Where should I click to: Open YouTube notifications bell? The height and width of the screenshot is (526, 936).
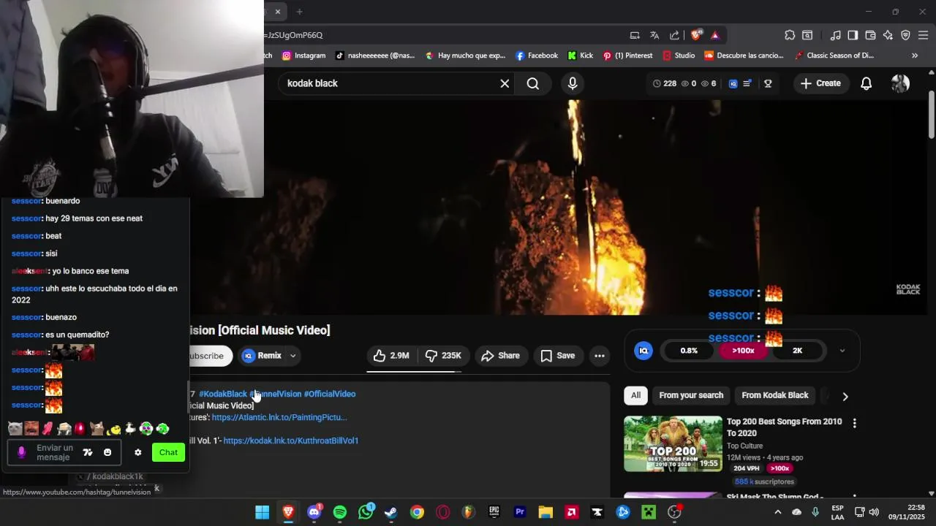click(x=866, y=83)
